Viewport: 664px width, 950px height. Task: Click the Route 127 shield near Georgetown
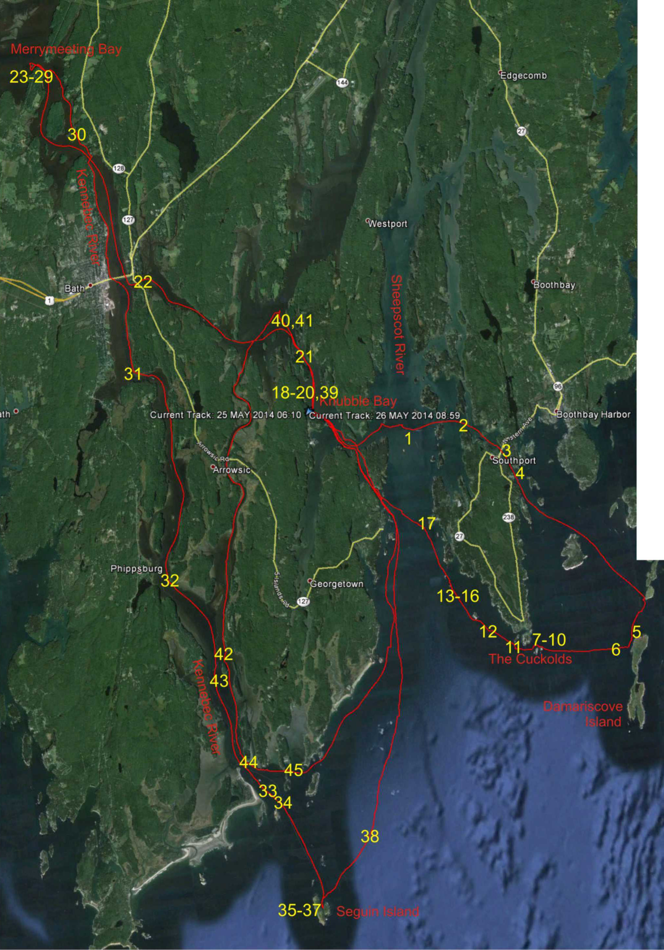[303, 602]
